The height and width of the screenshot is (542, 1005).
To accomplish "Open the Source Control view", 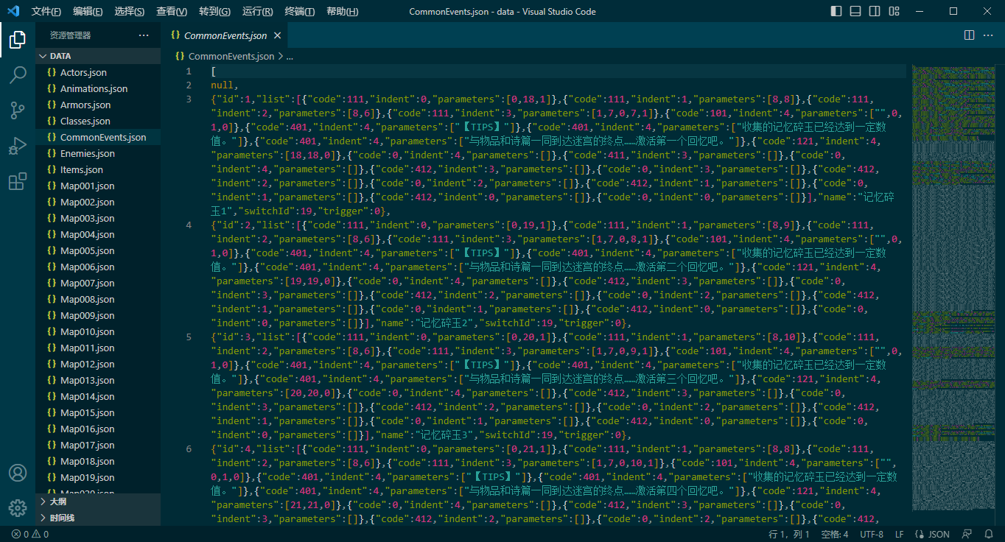I will [x=18, y=110].
